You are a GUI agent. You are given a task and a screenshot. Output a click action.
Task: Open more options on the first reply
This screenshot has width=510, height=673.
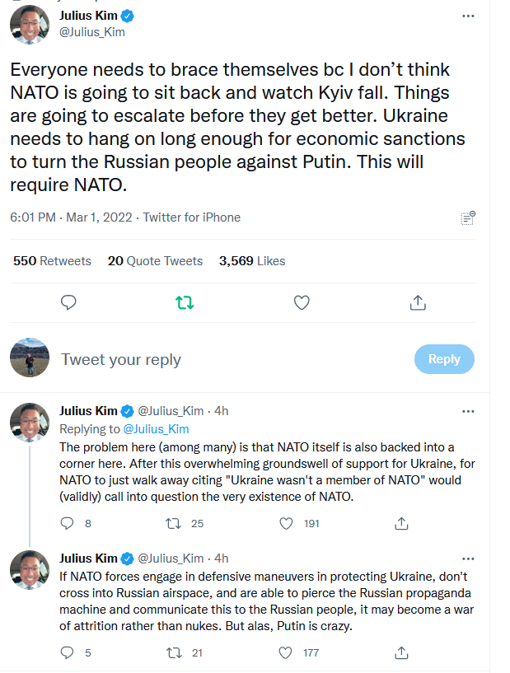click(x=468, y=410)
